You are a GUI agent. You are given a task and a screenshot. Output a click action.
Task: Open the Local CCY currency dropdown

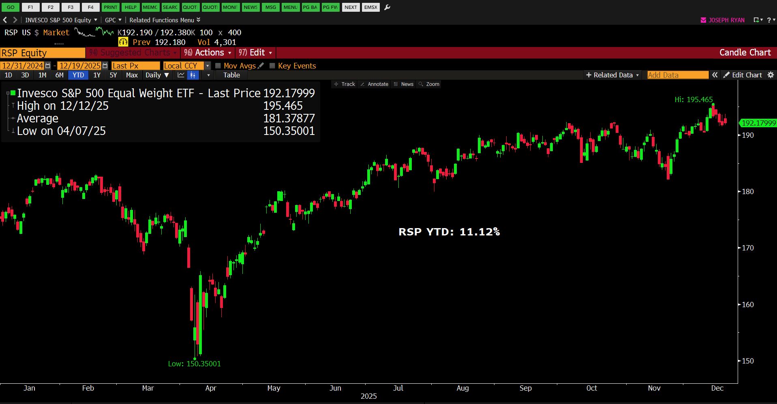point(208,66)
